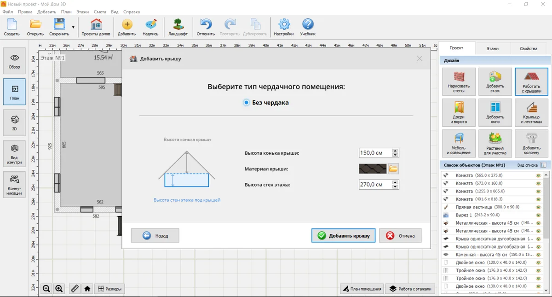The image size is (552, 297).
Task: Open the Вид изнутри interior view
Action: tap(14, 153)
